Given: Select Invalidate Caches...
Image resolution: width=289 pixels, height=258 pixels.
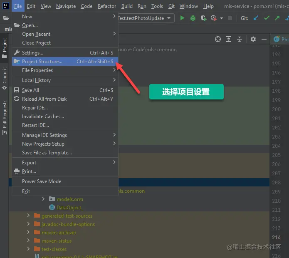Looking at the screenshot, I should pos(65,117).
